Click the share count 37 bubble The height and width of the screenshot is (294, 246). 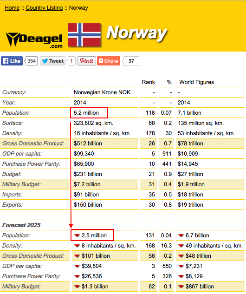tap(131, 61)
